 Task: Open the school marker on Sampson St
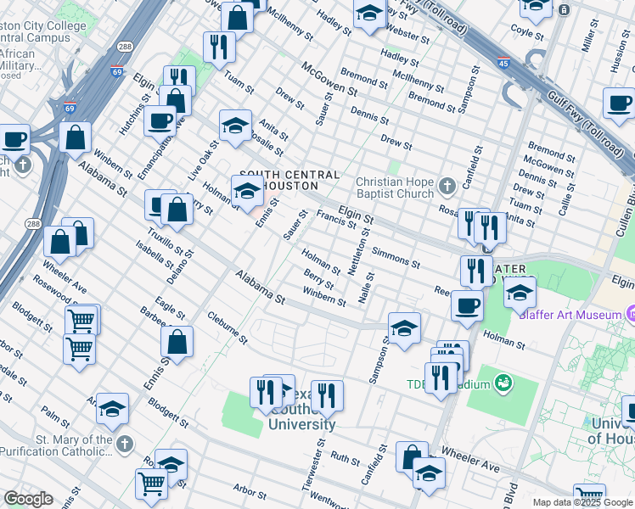pyautogui.click(x=405, y=327)
